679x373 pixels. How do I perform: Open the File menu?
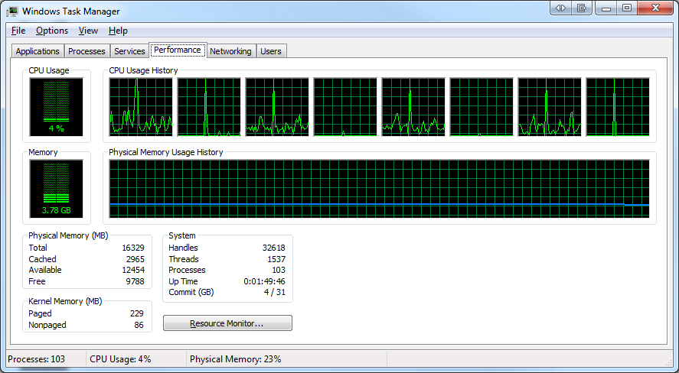click(x=18, y=31)
